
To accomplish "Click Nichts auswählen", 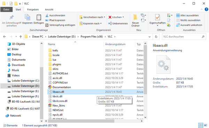I will [x=188, y=20].
